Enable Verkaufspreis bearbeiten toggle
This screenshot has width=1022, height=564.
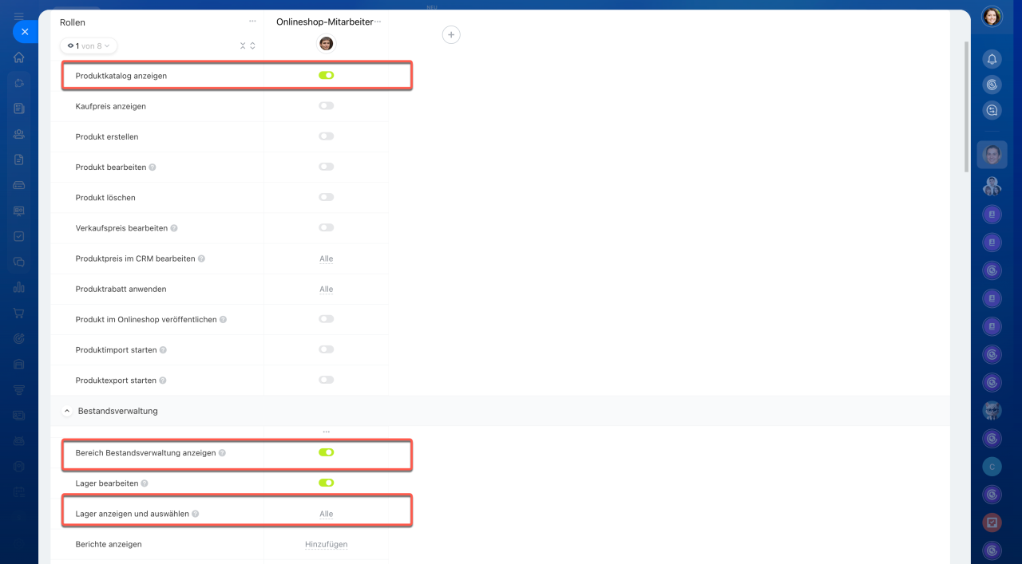pyautogui.click(x=326, y=227)
